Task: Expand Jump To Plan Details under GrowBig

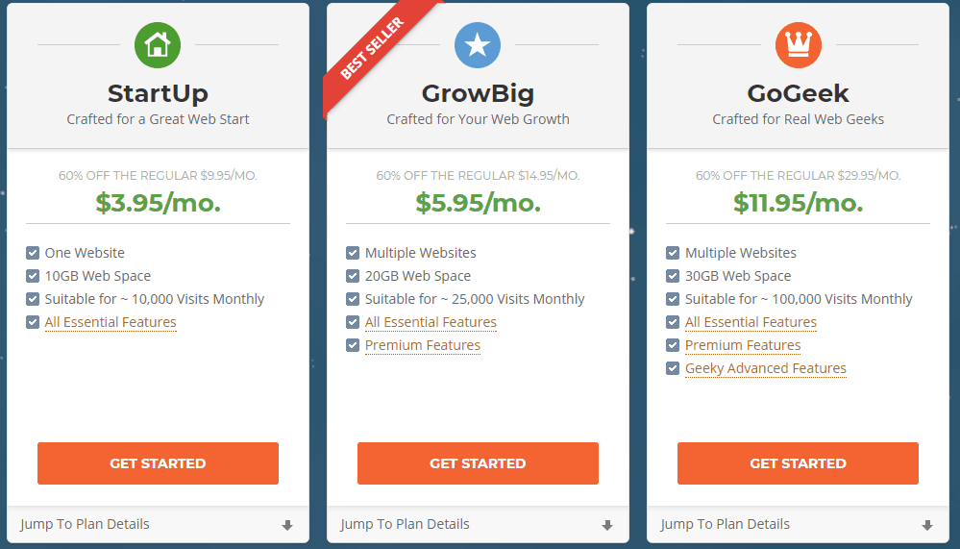Action: point(479,525)
